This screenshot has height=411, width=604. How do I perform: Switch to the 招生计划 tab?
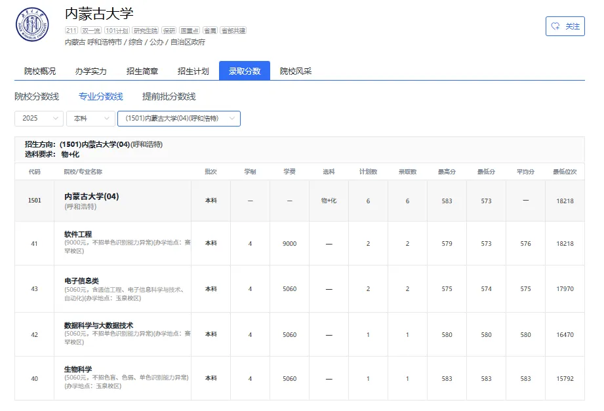[193, 71]
